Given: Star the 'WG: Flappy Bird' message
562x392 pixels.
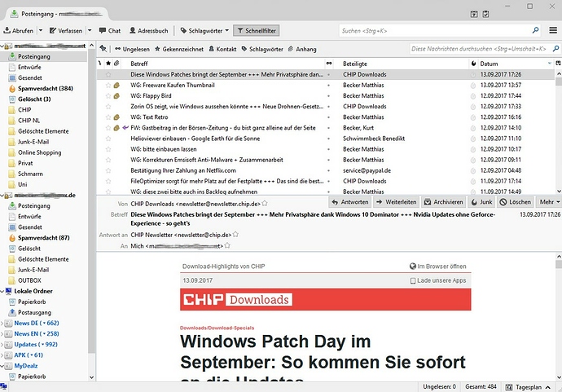Looking at the screenshot, I should [x=108, y=95].
